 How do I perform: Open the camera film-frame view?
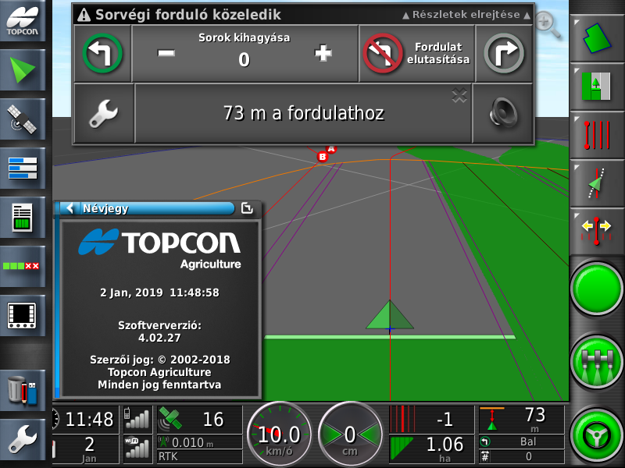pos(23,315)
